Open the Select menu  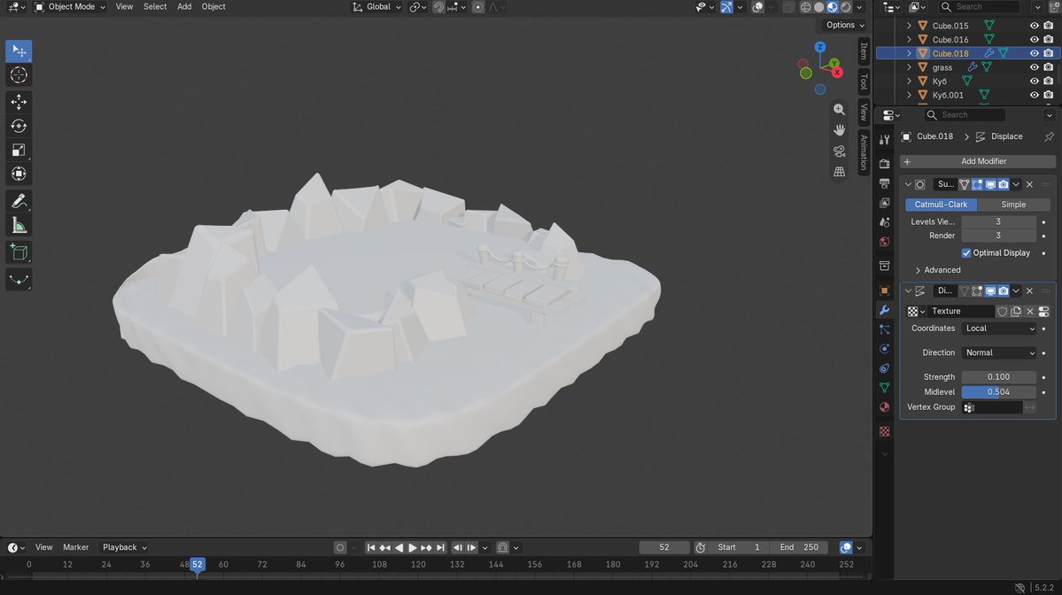154,7
